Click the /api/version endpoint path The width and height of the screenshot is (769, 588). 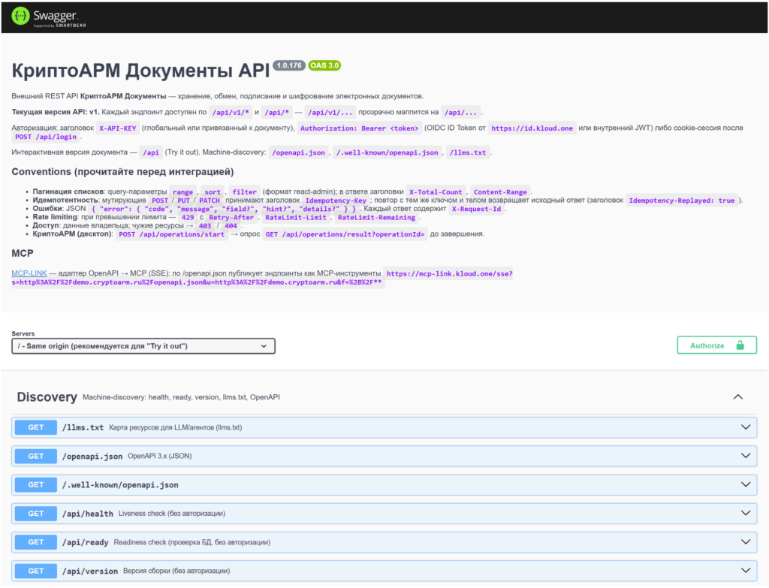(90, 571)
